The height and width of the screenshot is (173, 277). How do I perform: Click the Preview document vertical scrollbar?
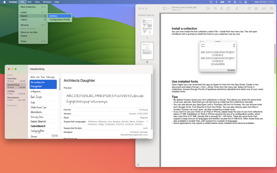click(275, 59)
